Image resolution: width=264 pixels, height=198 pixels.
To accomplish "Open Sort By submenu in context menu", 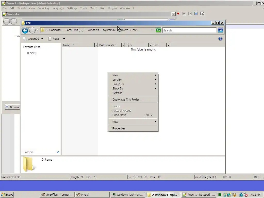I will 133,80.
